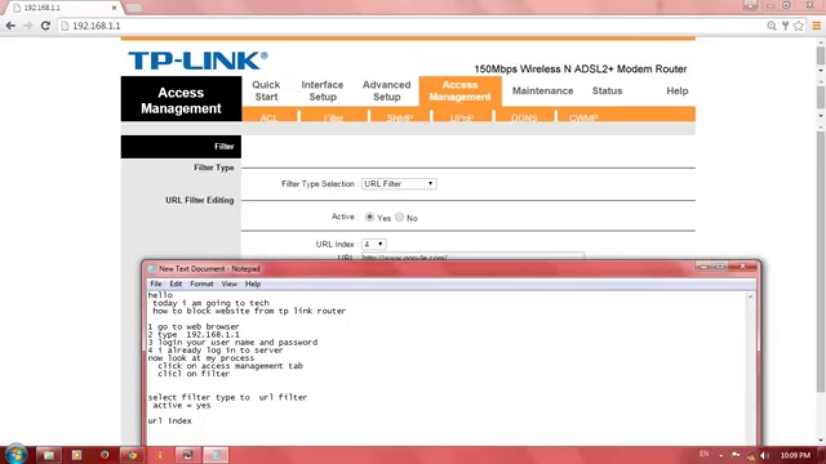This screenshot has height=464, width=826.
Task: Click the Notepad vertical scrollbar
Action: (750, 367)
